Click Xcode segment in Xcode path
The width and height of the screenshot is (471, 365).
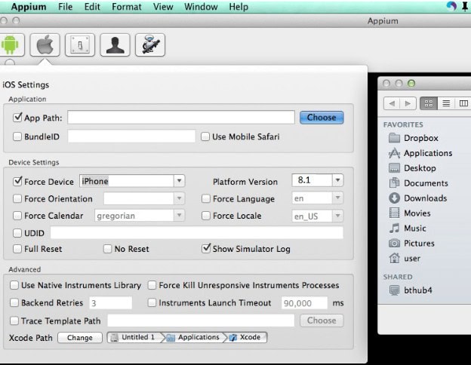pos(246,337)
